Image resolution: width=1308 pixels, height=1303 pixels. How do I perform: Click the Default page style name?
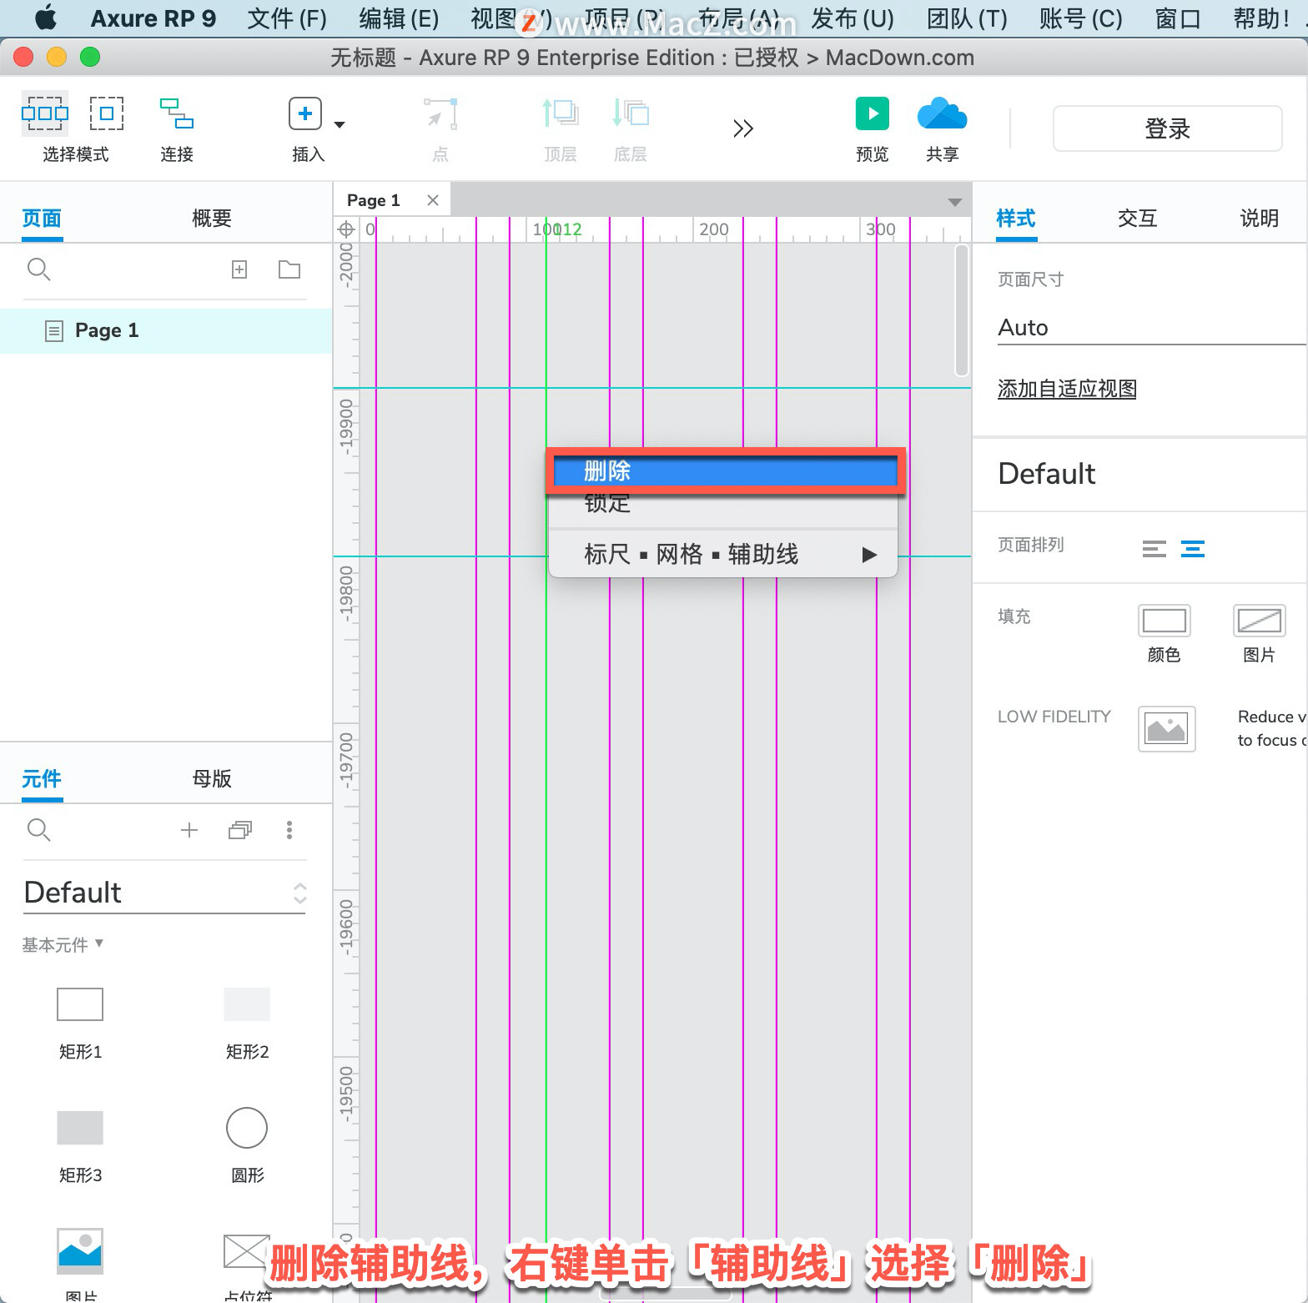[x=1047, y=474]
